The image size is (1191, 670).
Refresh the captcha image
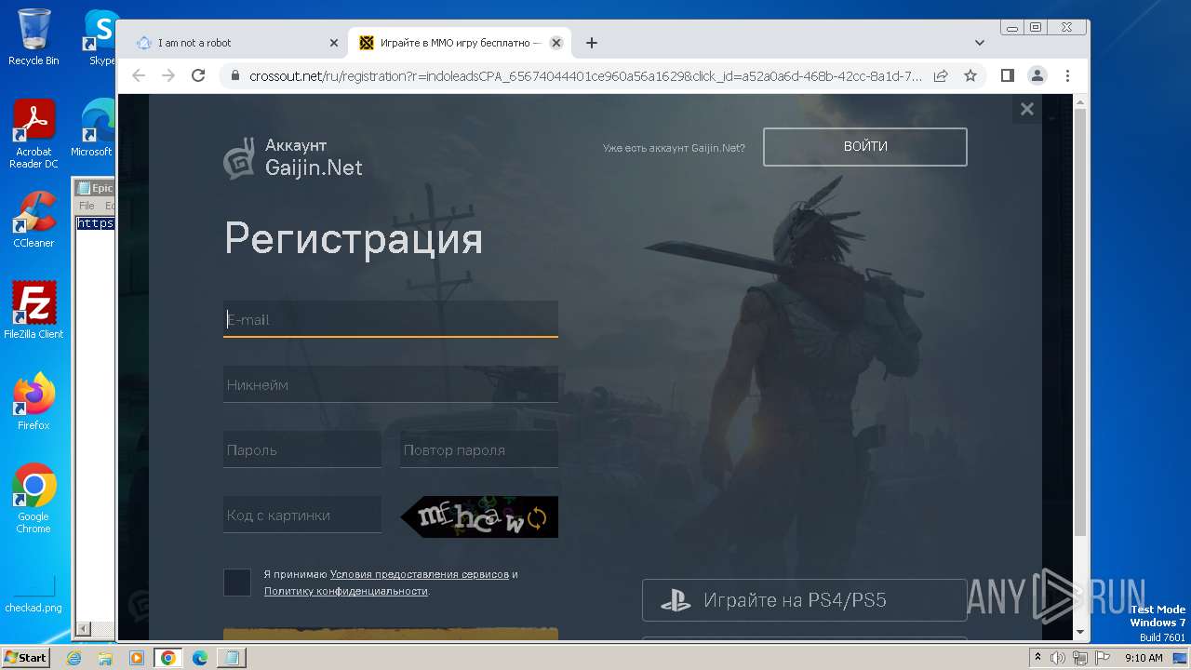pos(537,518)
